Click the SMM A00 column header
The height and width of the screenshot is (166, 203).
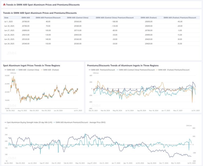[x=26, y=18]
